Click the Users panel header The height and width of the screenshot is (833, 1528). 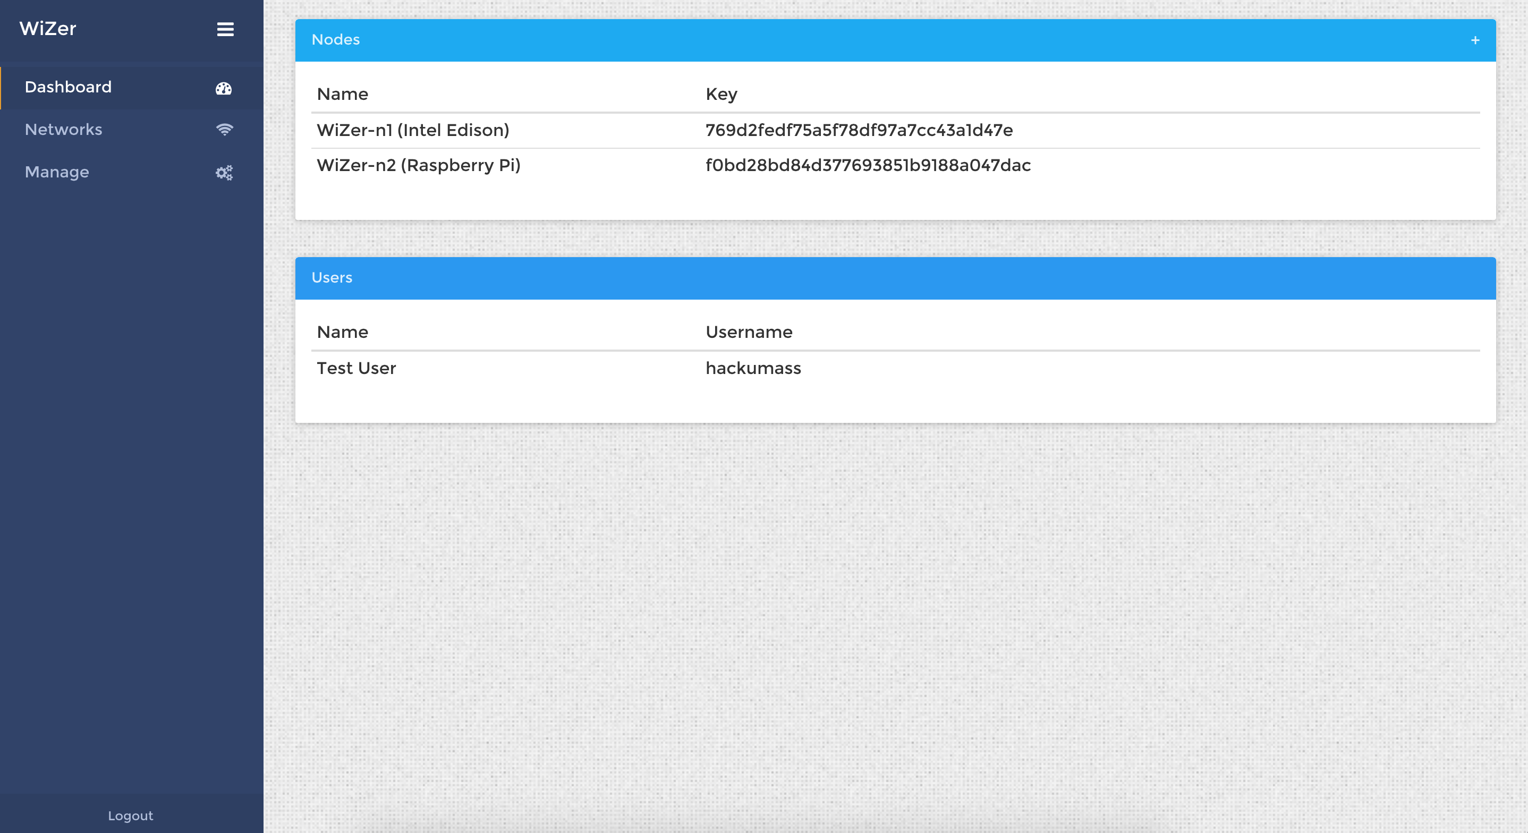[332, 278]
